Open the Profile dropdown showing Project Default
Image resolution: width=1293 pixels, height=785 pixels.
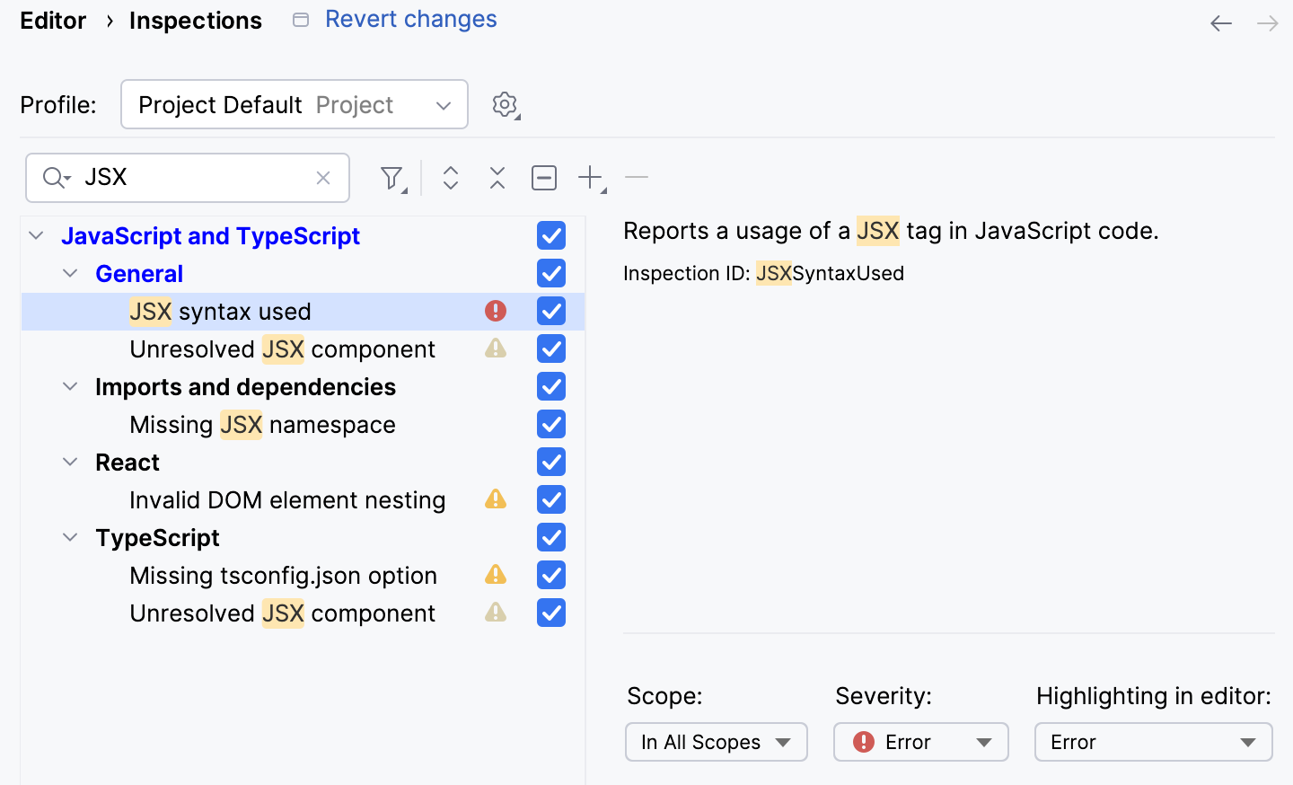point(294,104)
